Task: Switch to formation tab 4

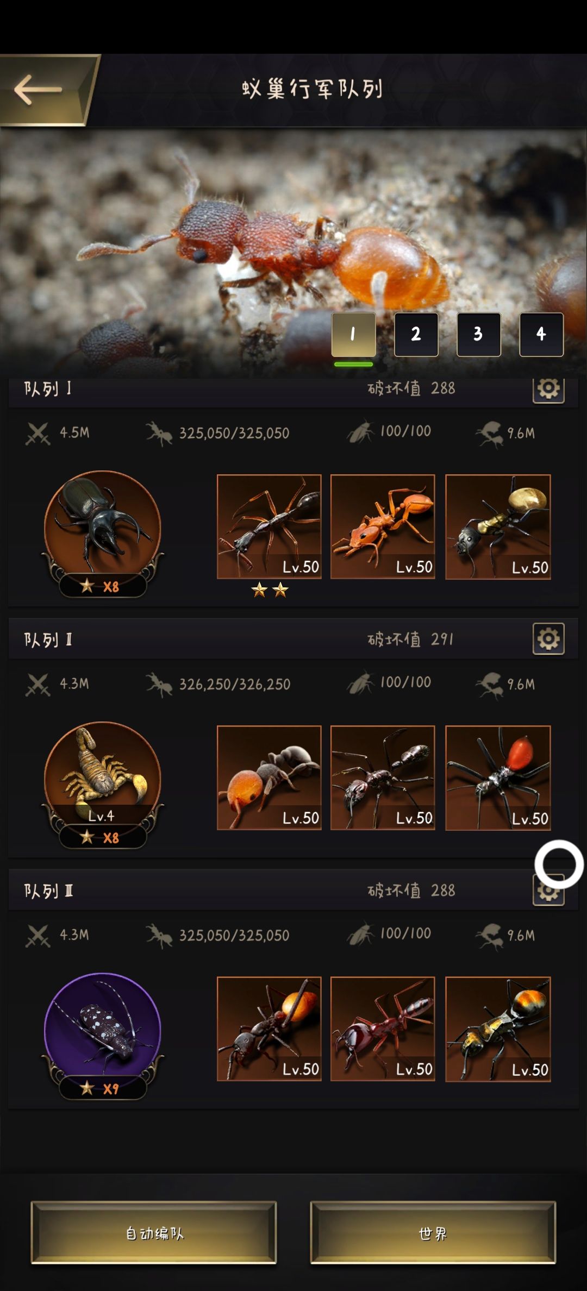Action: coord(541,334)
